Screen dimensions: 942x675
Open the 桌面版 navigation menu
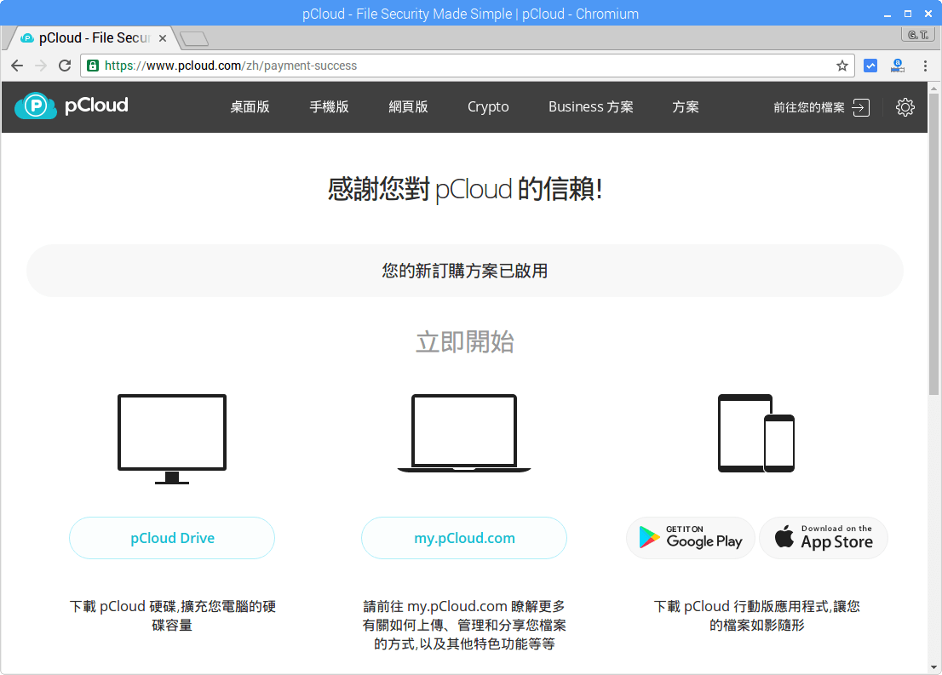(249, 107)
